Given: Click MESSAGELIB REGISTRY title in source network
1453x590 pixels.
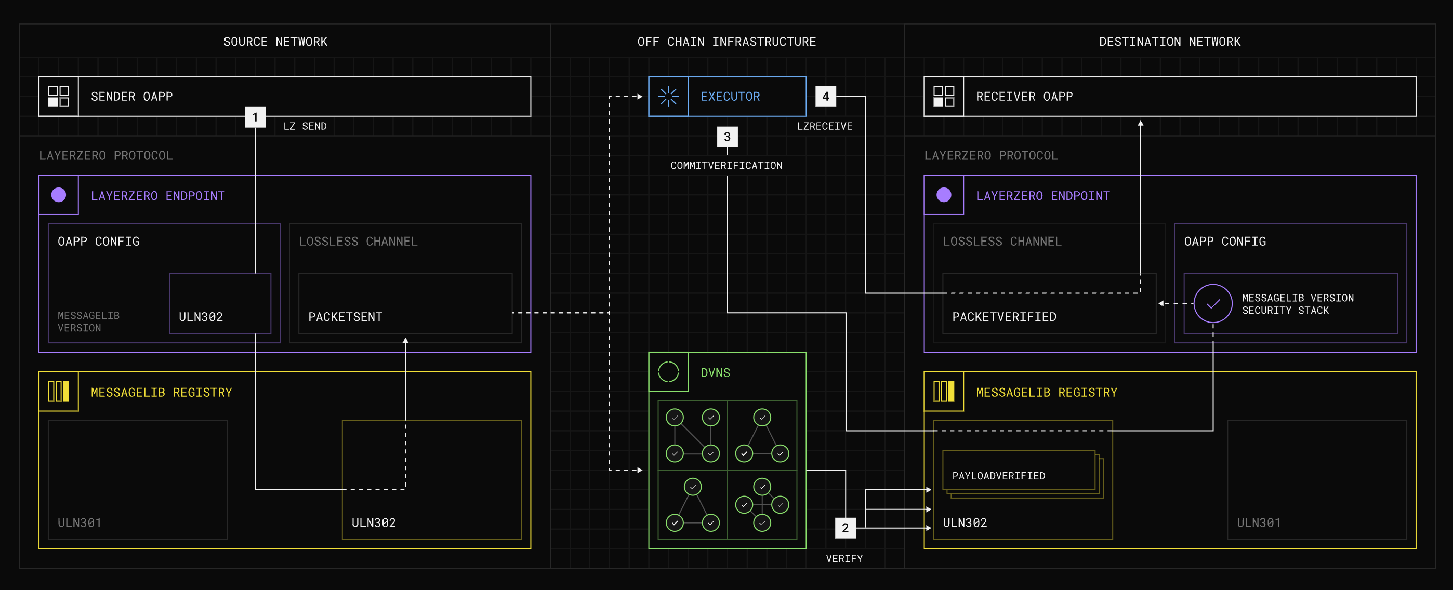Looking at the screenshot, I should (161, 392).
